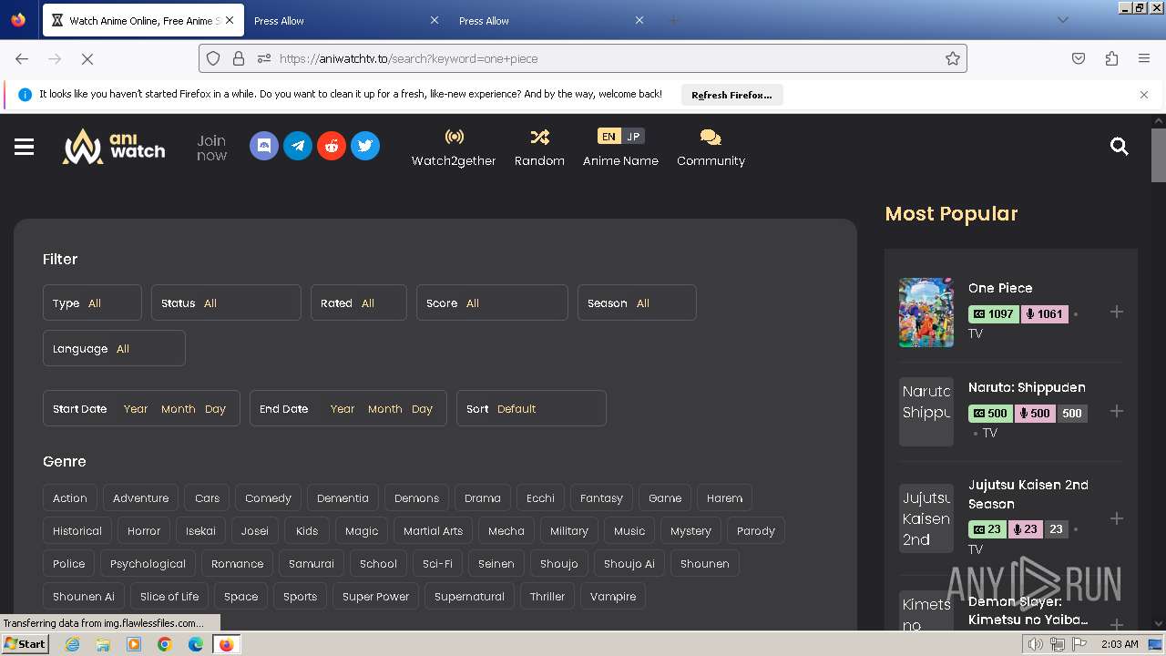Toggle the Comedy genre filter
The height and width of the screenshot is (656, 1166).
(x=268, y=498)
